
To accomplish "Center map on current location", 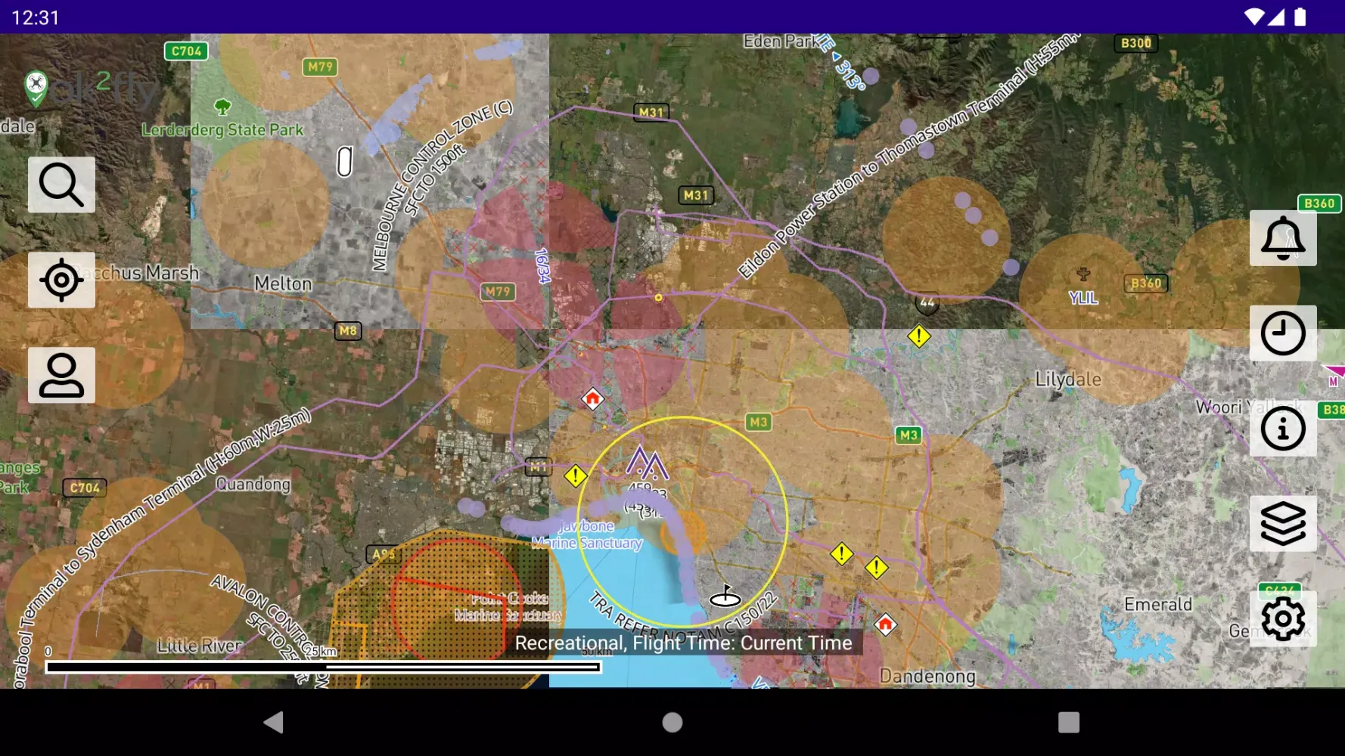I will [61, 280].
